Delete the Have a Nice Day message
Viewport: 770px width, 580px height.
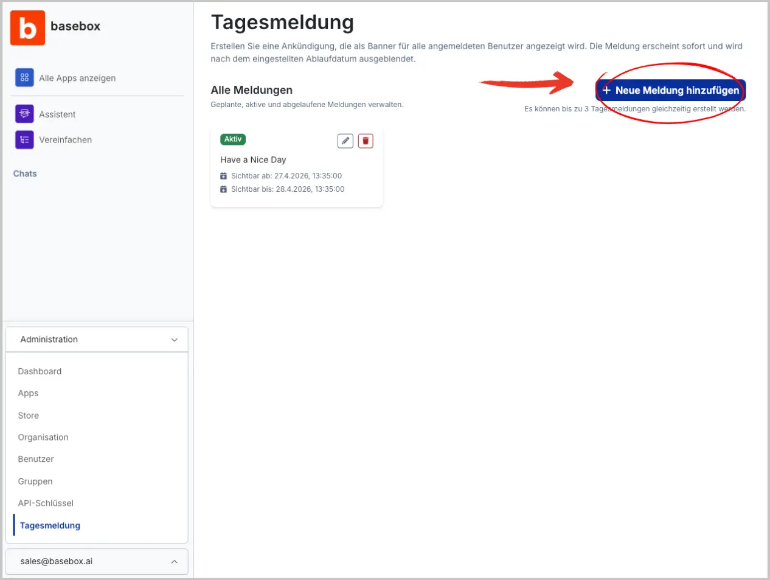tap(366, 141)
